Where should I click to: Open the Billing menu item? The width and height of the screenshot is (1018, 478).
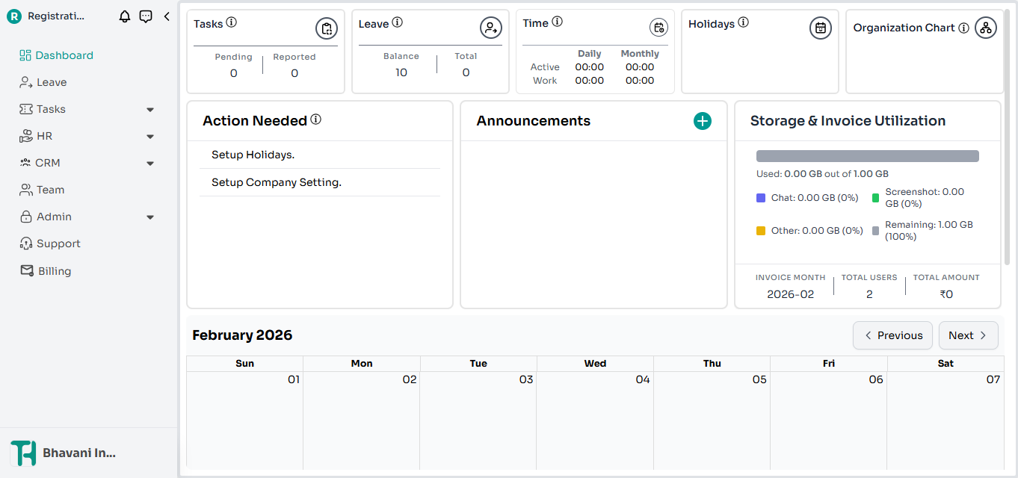54,271
